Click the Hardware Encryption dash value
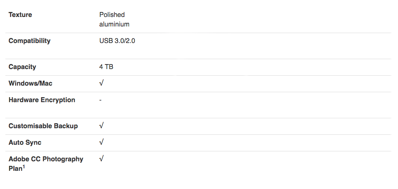 [x=100, y=100]
